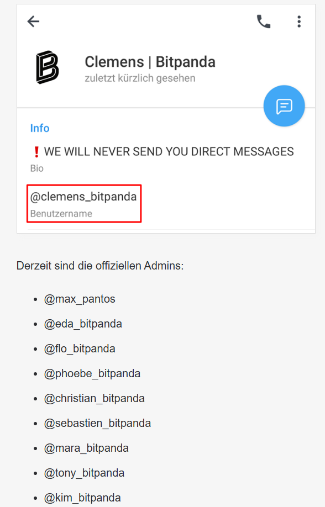Select @eda_bitpanda in the admin list

click(83, 324)
